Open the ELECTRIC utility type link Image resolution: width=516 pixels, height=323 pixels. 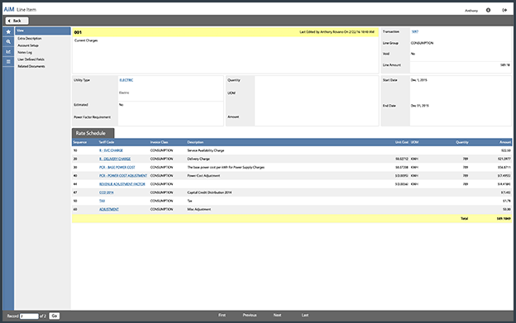(x=127, y=80)
